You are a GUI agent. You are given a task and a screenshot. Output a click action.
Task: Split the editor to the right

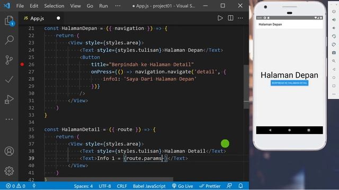[230, 18]
